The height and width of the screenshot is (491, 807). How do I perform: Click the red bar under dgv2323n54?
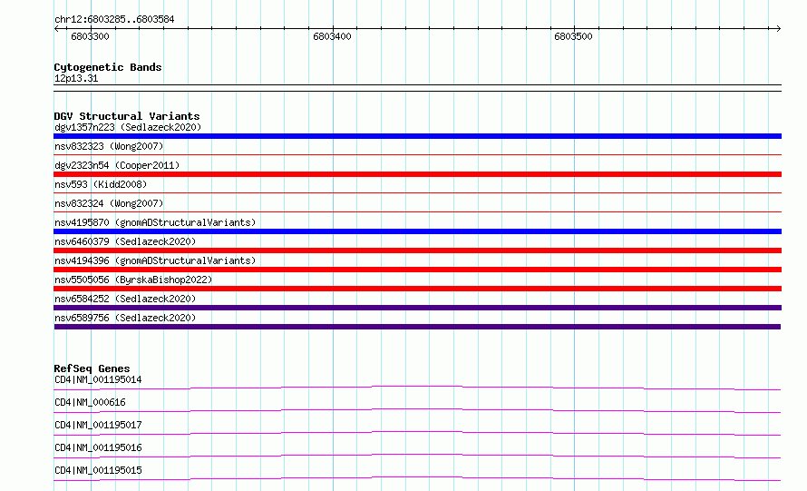[417, 174]
